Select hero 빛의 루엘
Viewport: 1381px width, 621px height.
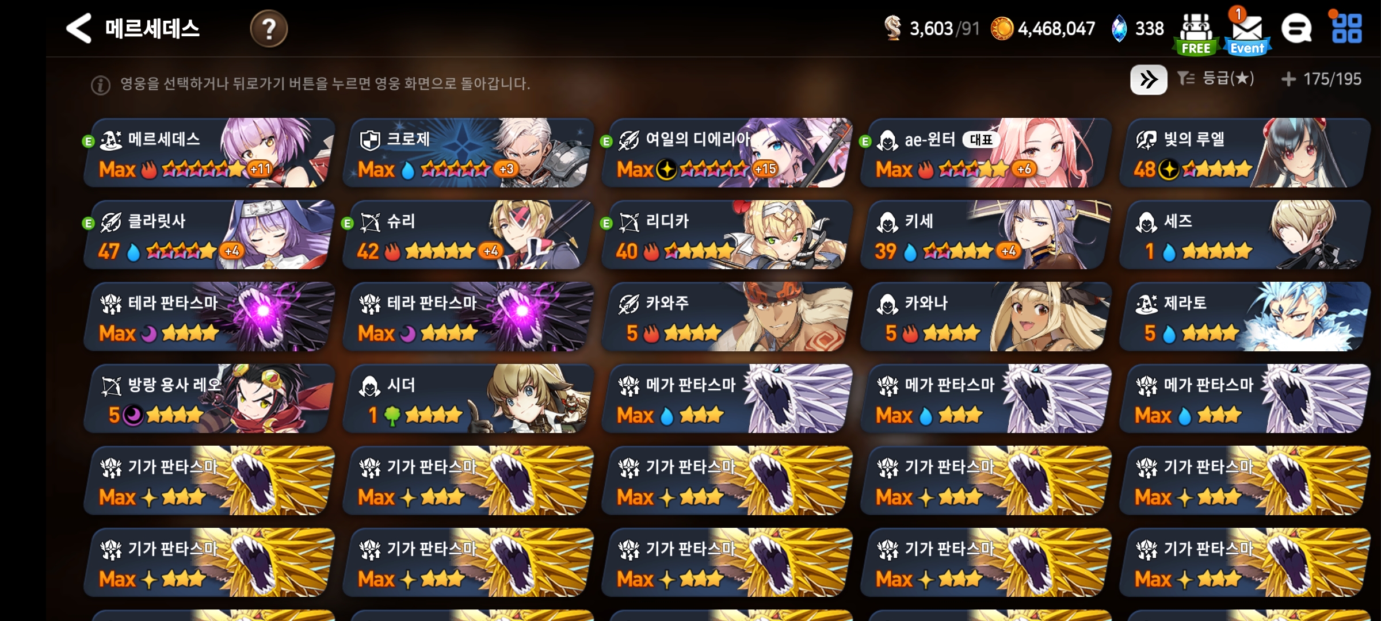[x=1244, y=153]
